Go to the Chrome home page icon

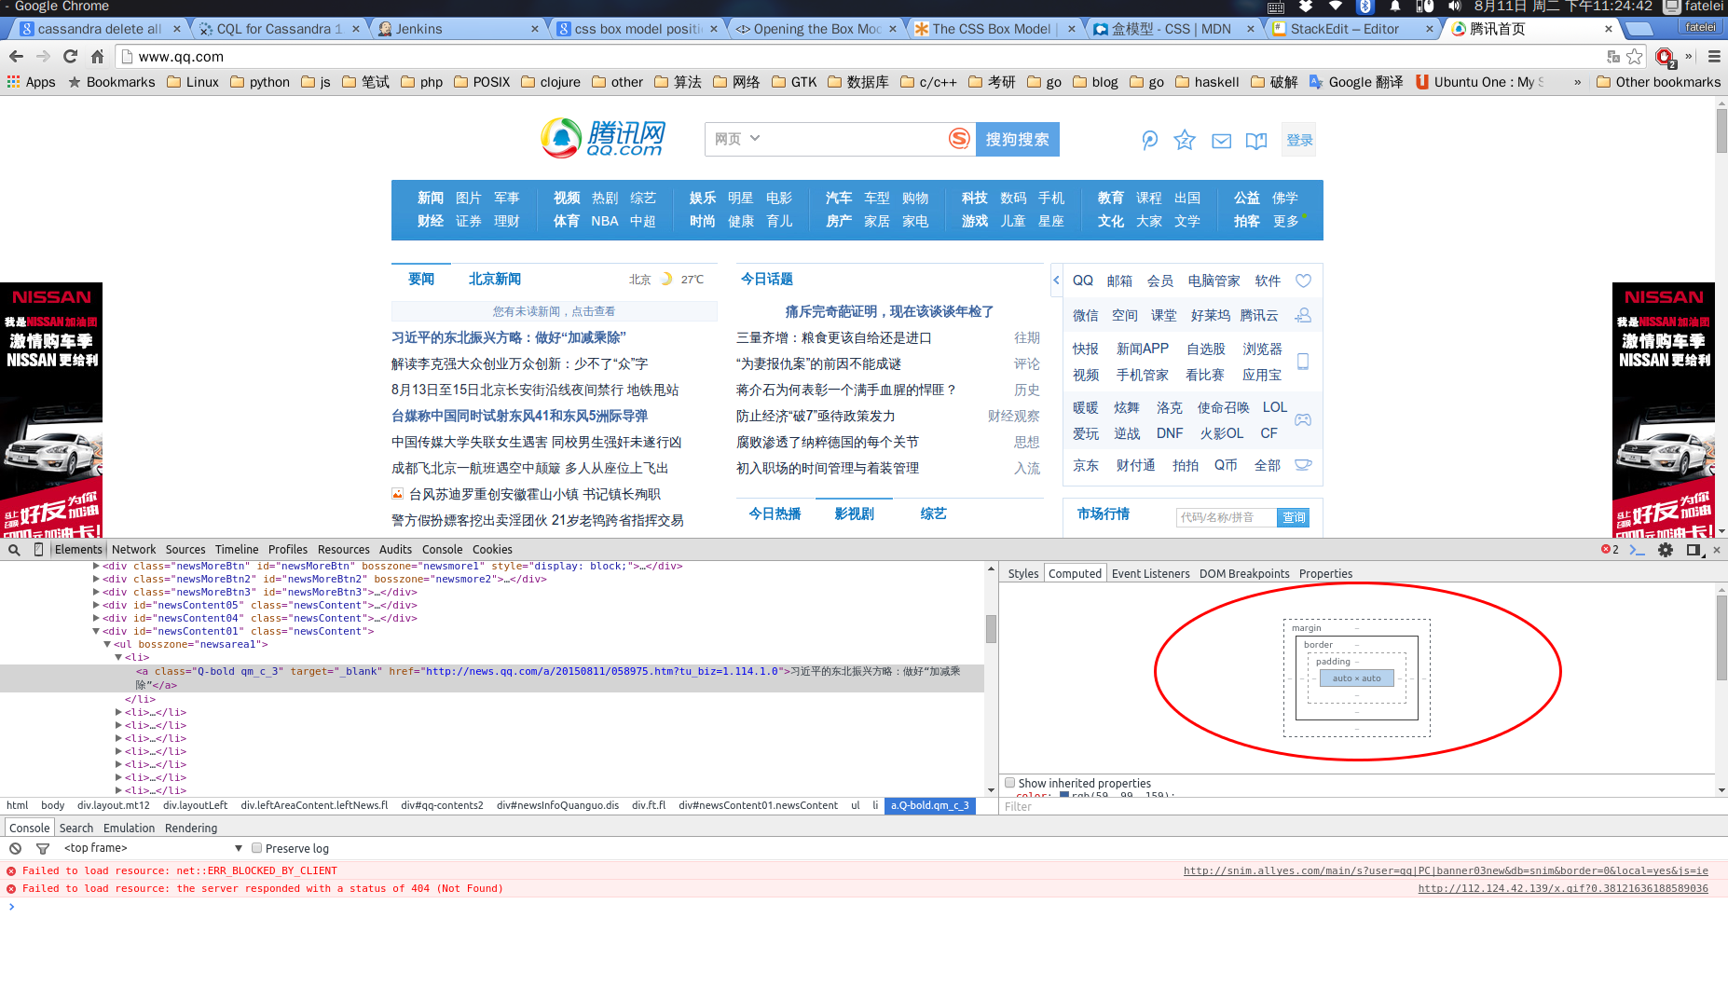click(97, 57)
